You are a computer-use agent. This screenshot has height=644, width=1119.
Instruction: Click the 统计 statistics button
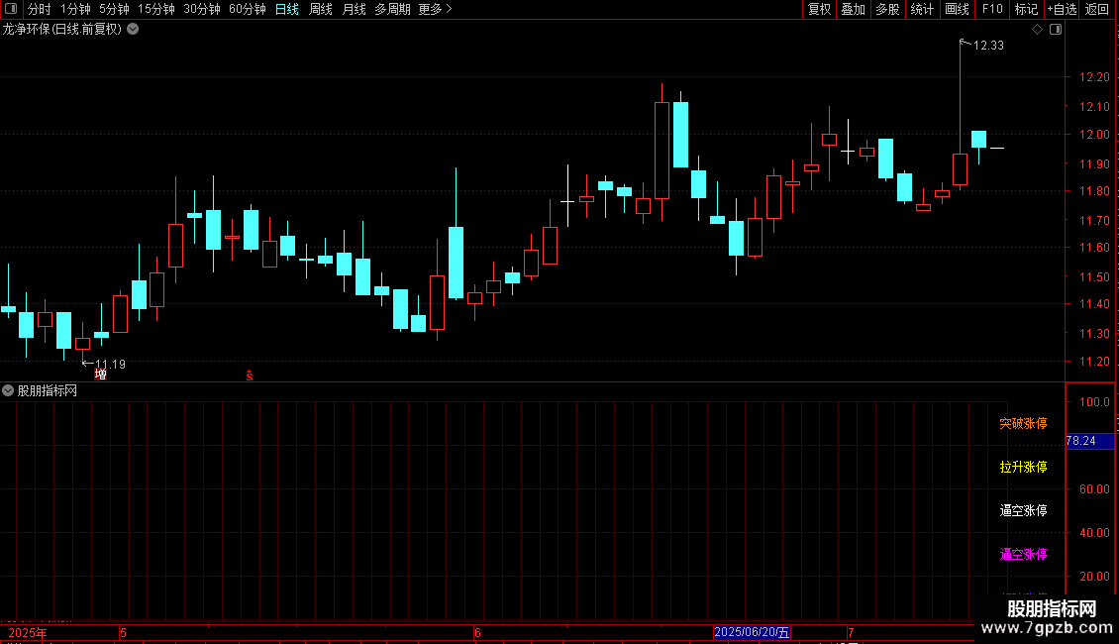coord(922,9)
